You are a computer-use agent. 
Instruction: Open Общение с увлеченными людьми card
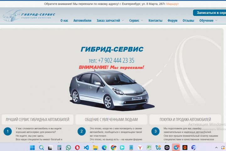[111, 120]
